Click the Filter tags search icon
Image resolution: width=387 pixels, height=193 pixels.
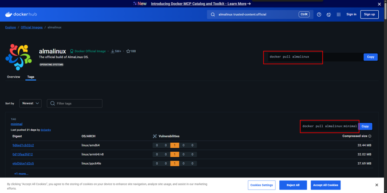point(53,103)
